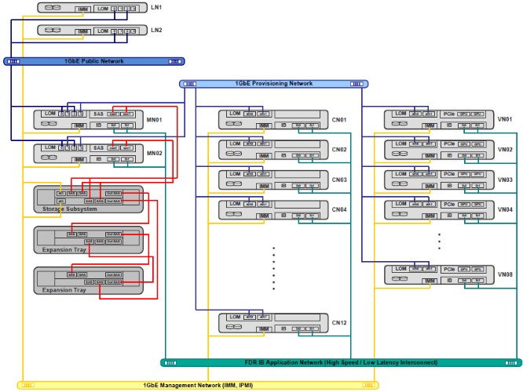Click the disk icon in CN01

coord(234,123)
